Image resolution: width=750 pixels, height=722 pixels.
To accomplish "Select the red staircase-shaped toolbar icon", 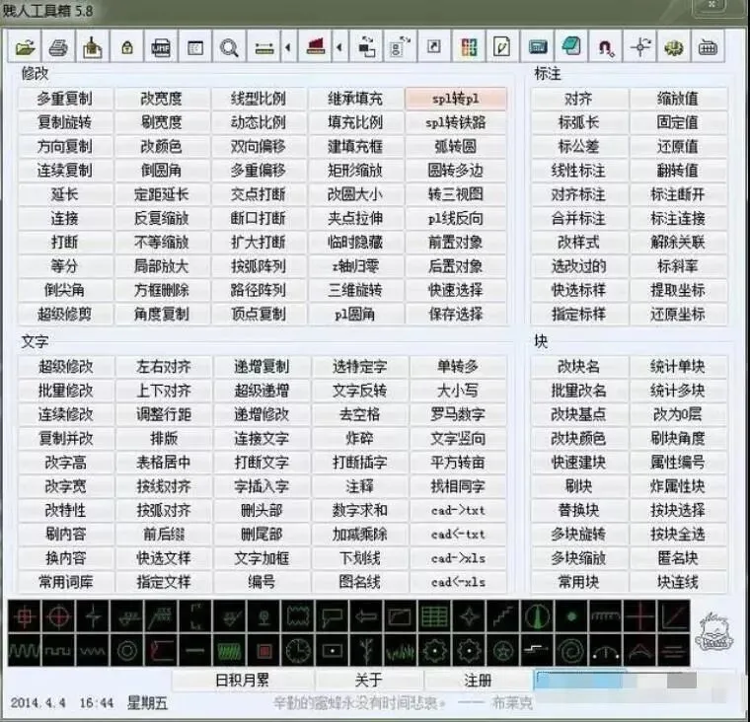I will 315,47.
